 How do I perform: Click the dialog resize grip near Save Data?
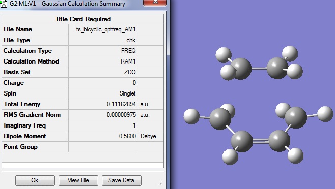161,183
